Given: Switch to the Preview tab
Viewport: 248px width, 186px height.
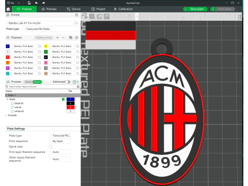Looking at the screenshot, I should point(49,9).
